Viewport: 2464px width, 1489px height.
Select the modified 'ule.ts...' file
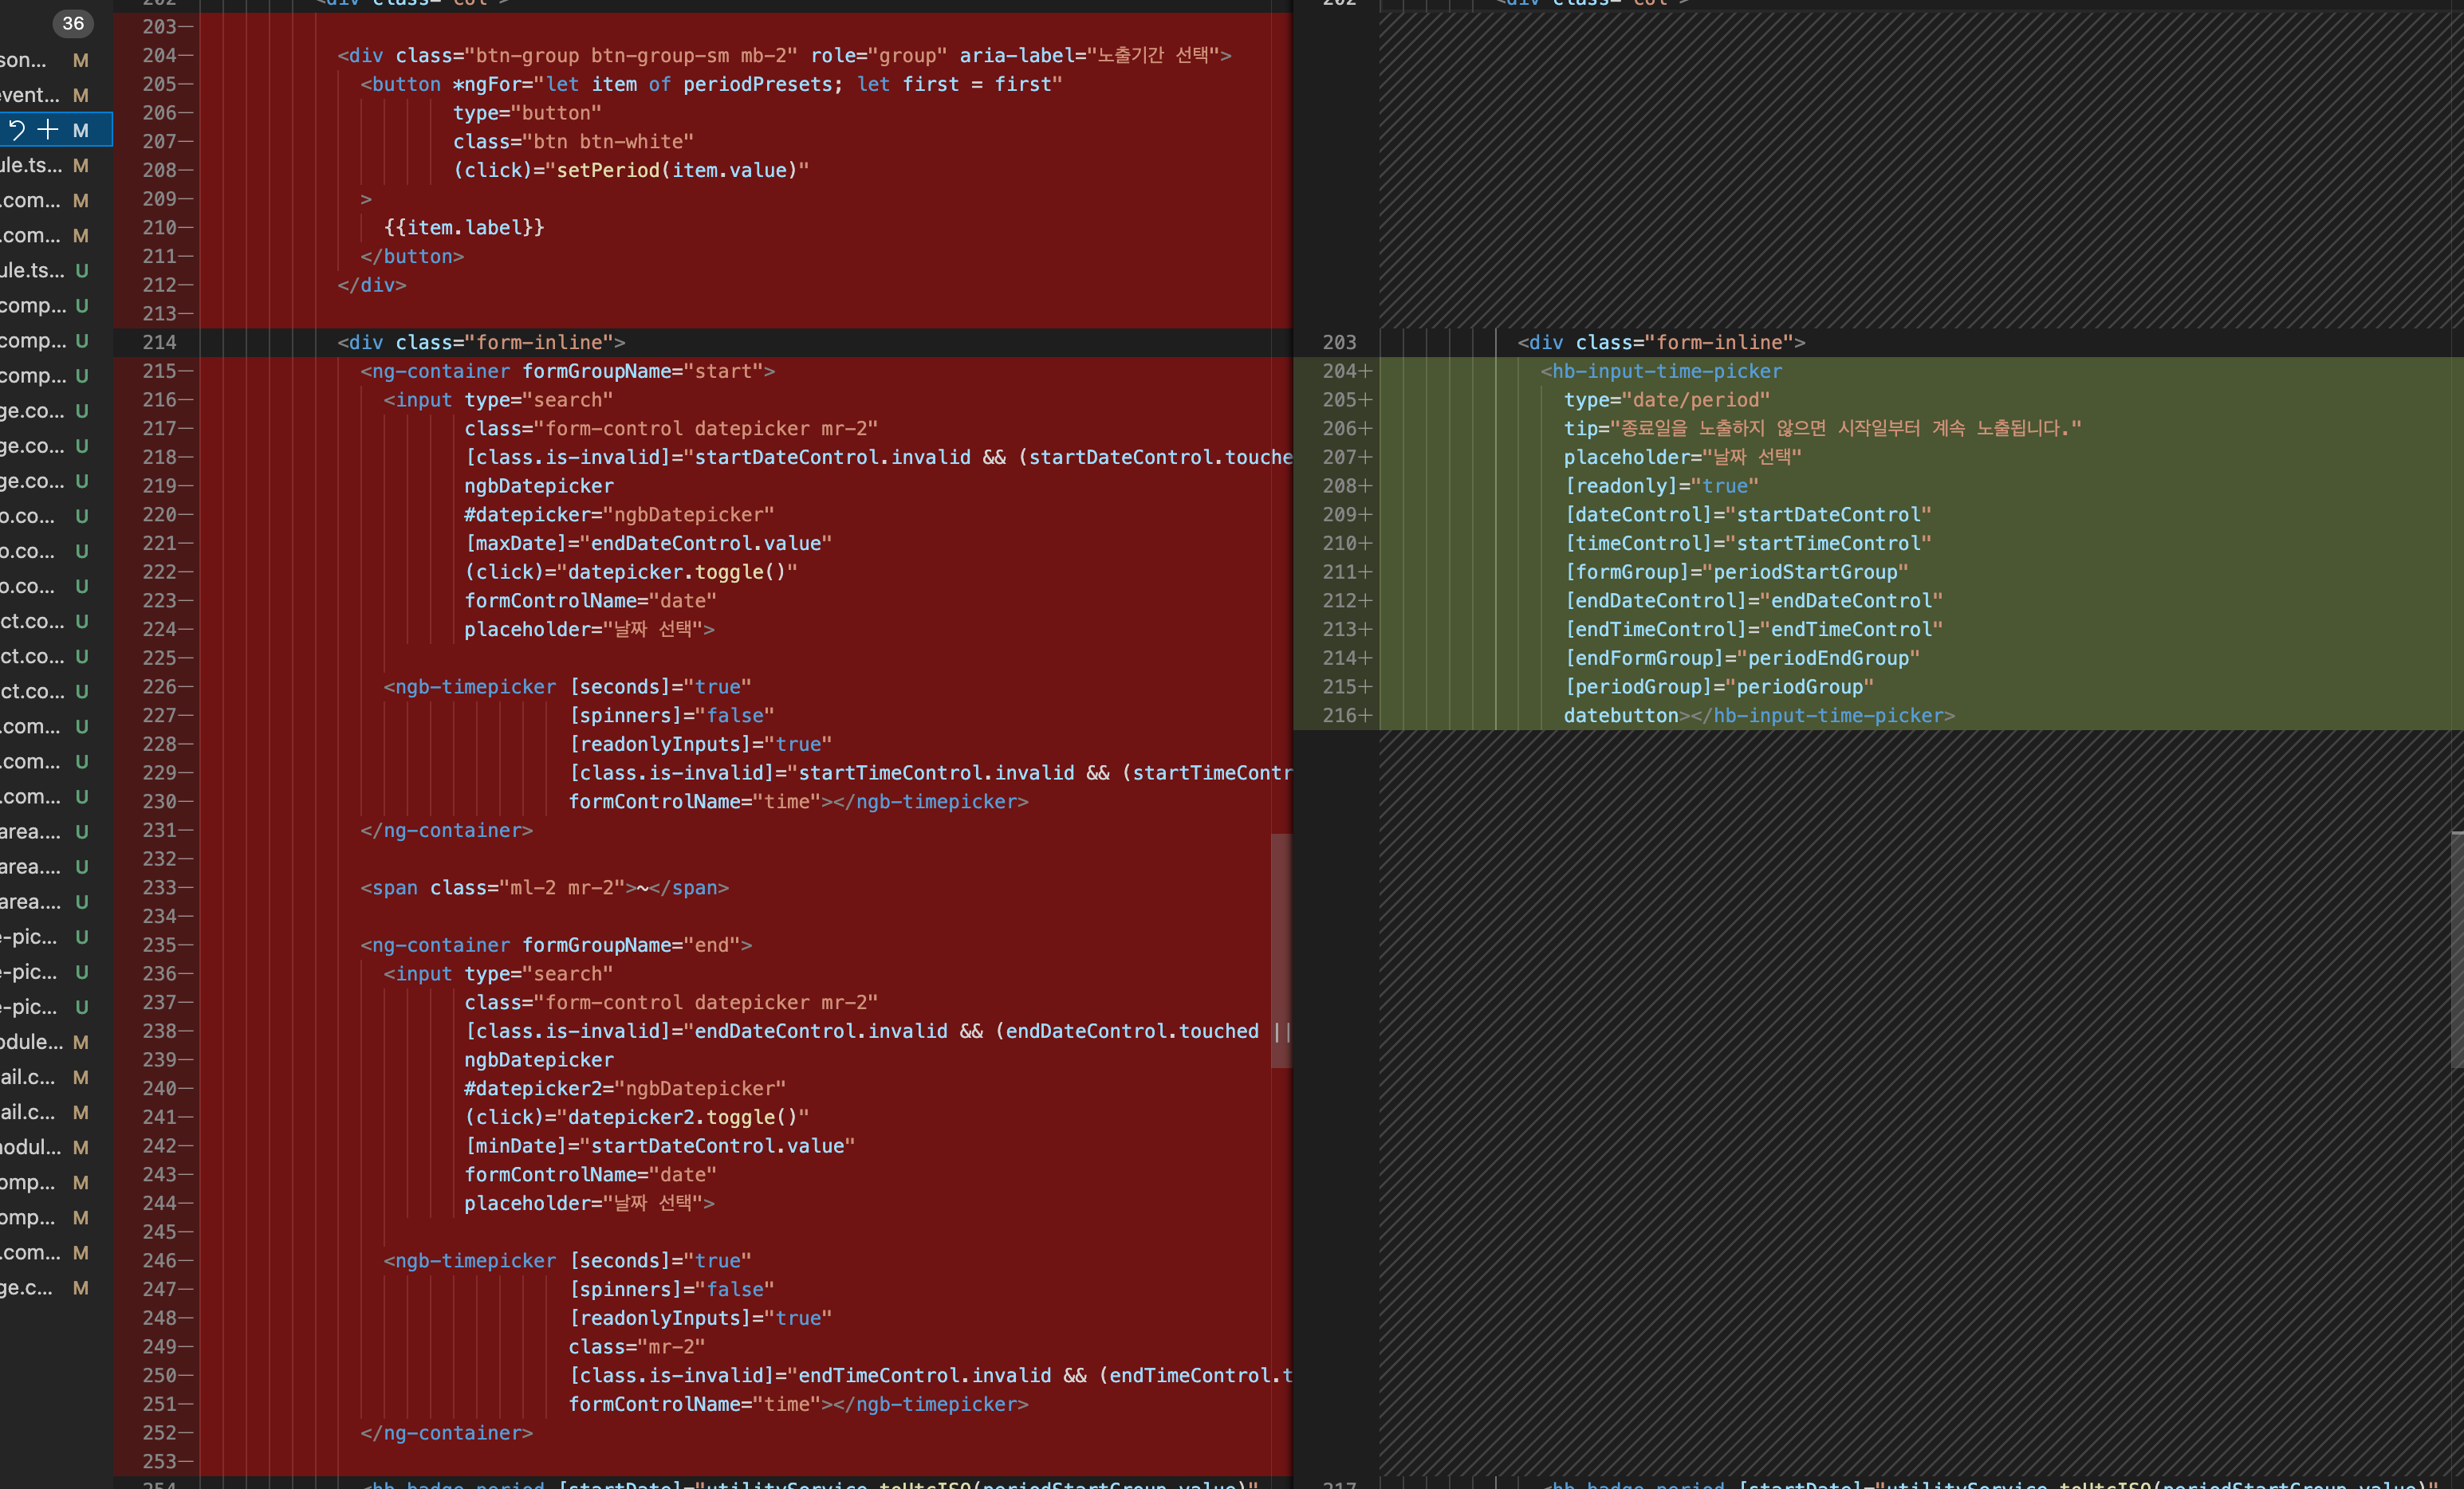pos(31,165)
